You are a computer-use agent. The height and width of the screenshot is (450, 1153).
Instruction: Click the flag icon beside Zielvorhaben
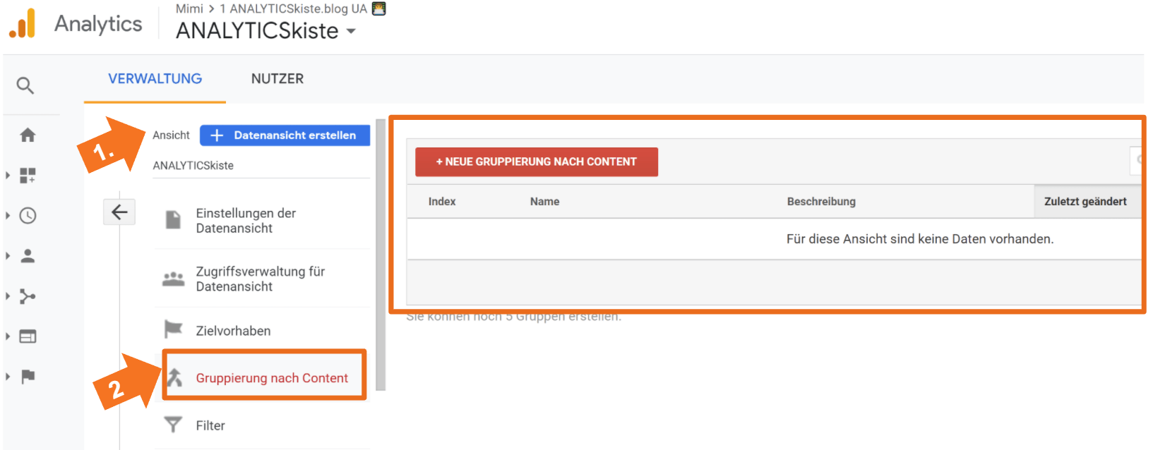click(x=173, y=329)
